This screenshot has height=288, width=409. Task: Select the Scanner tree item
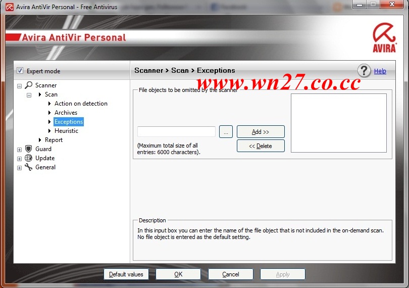[46, 85]
